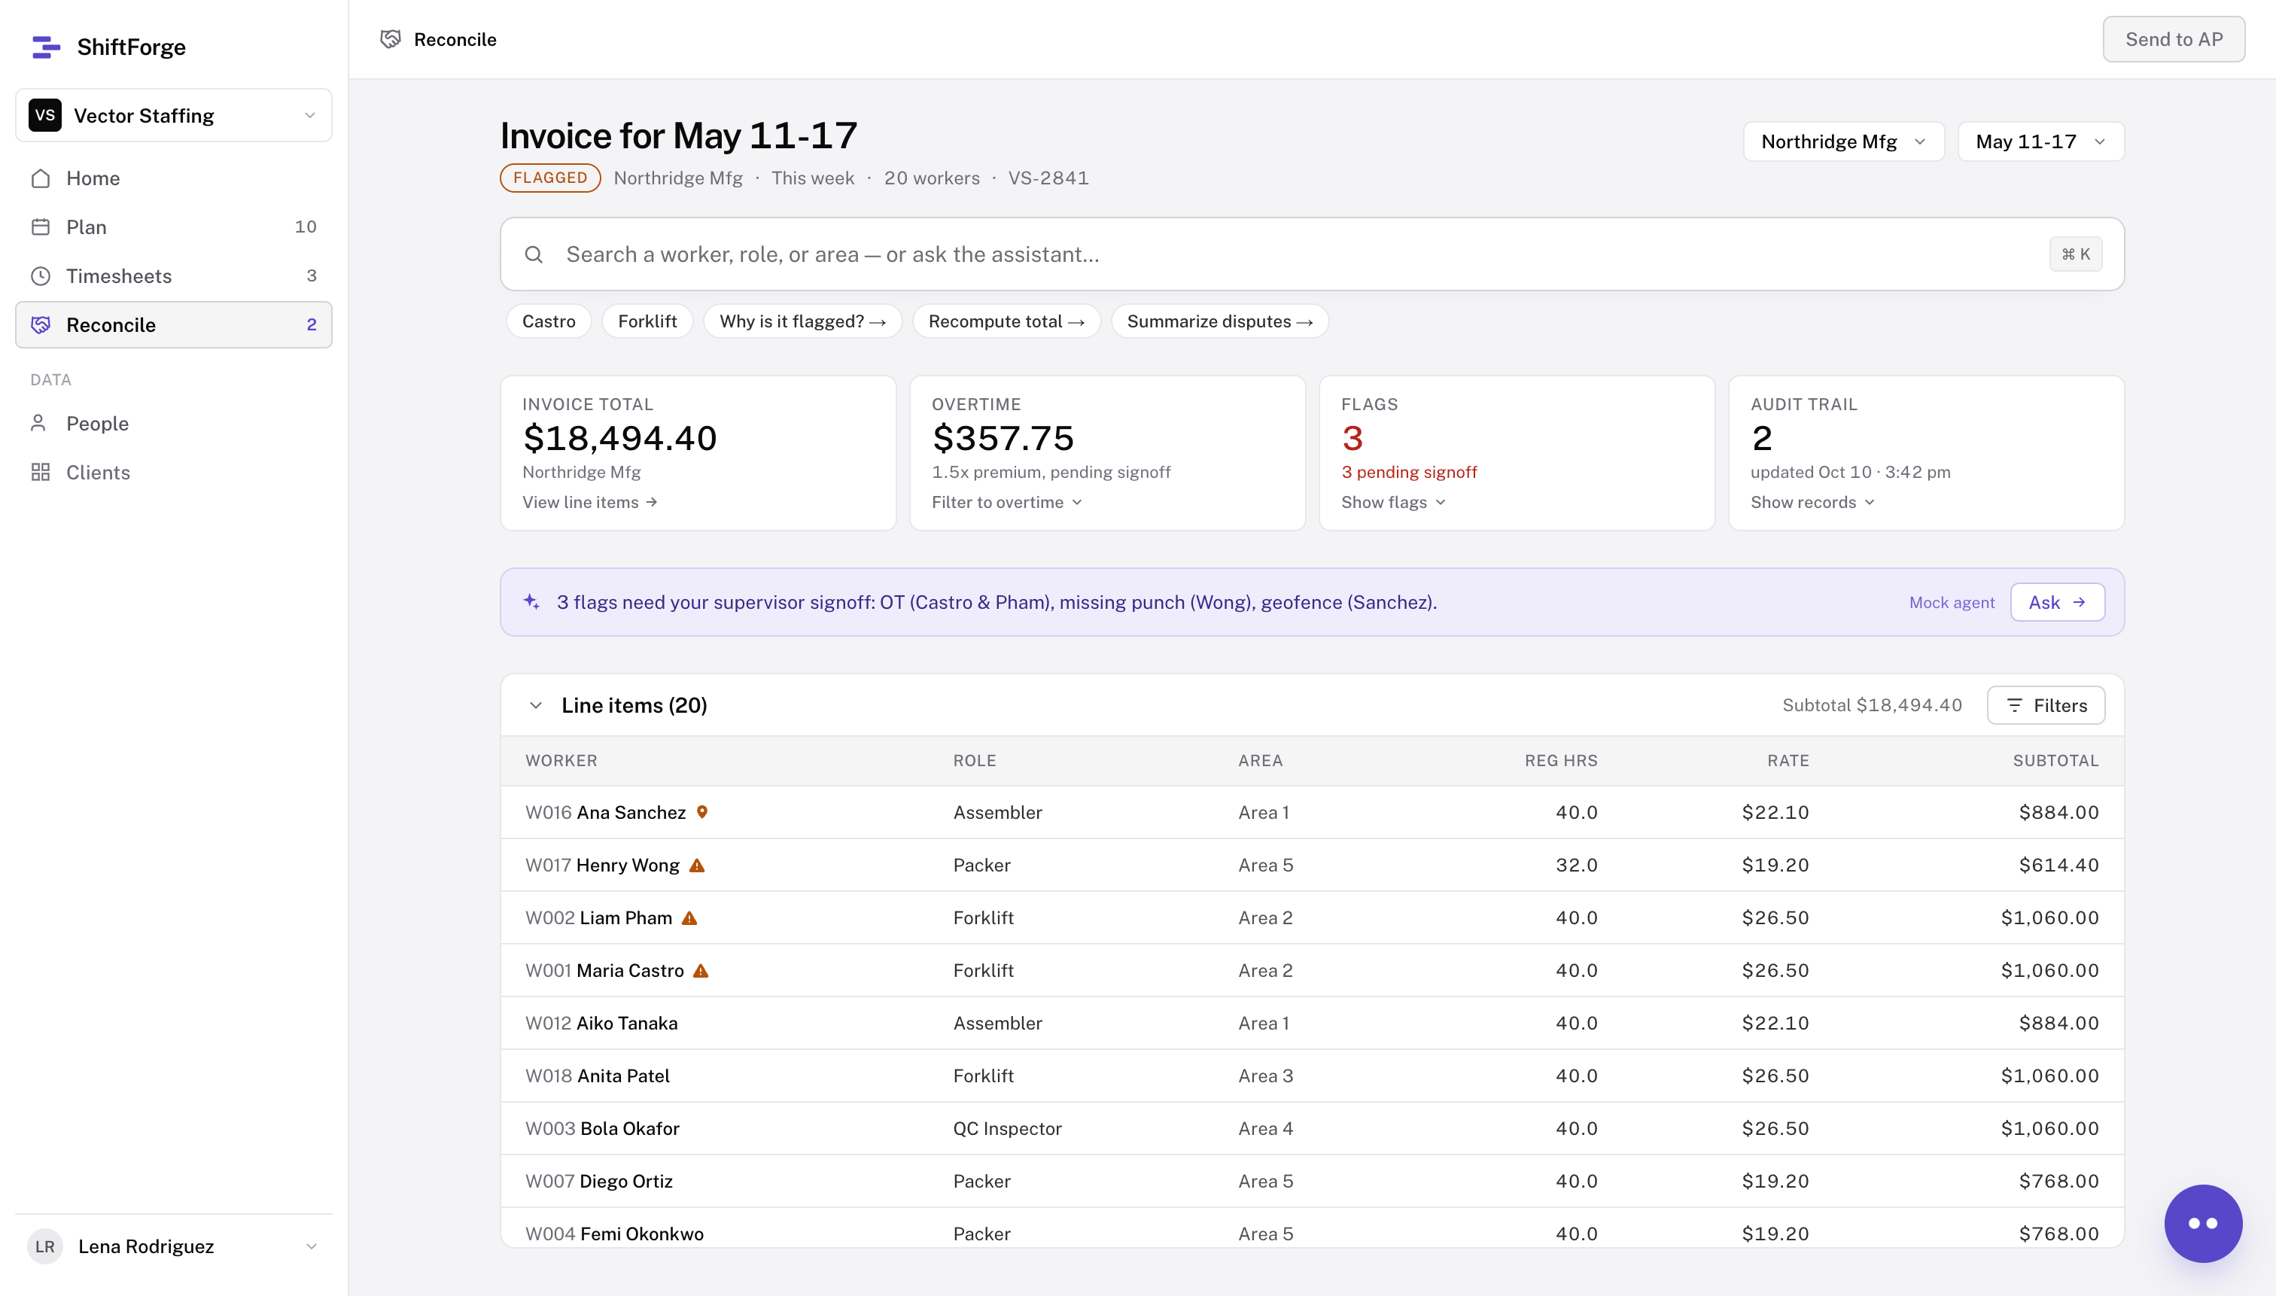
Task: Click the Timesheets clock icon
Action: coord(40,276)
